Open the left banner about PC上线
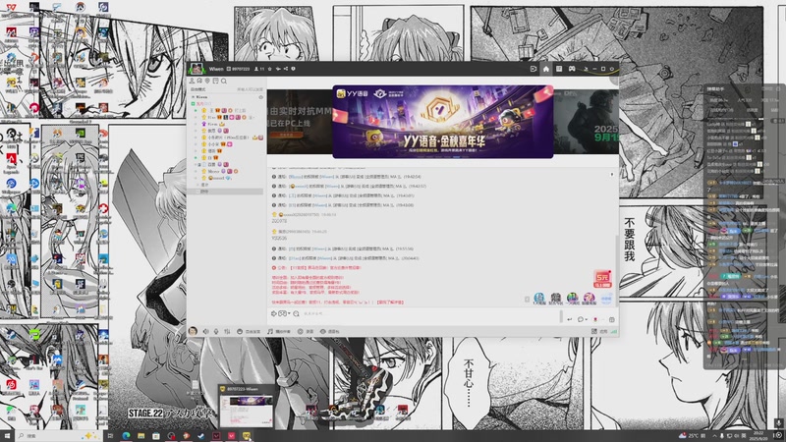 300,121
